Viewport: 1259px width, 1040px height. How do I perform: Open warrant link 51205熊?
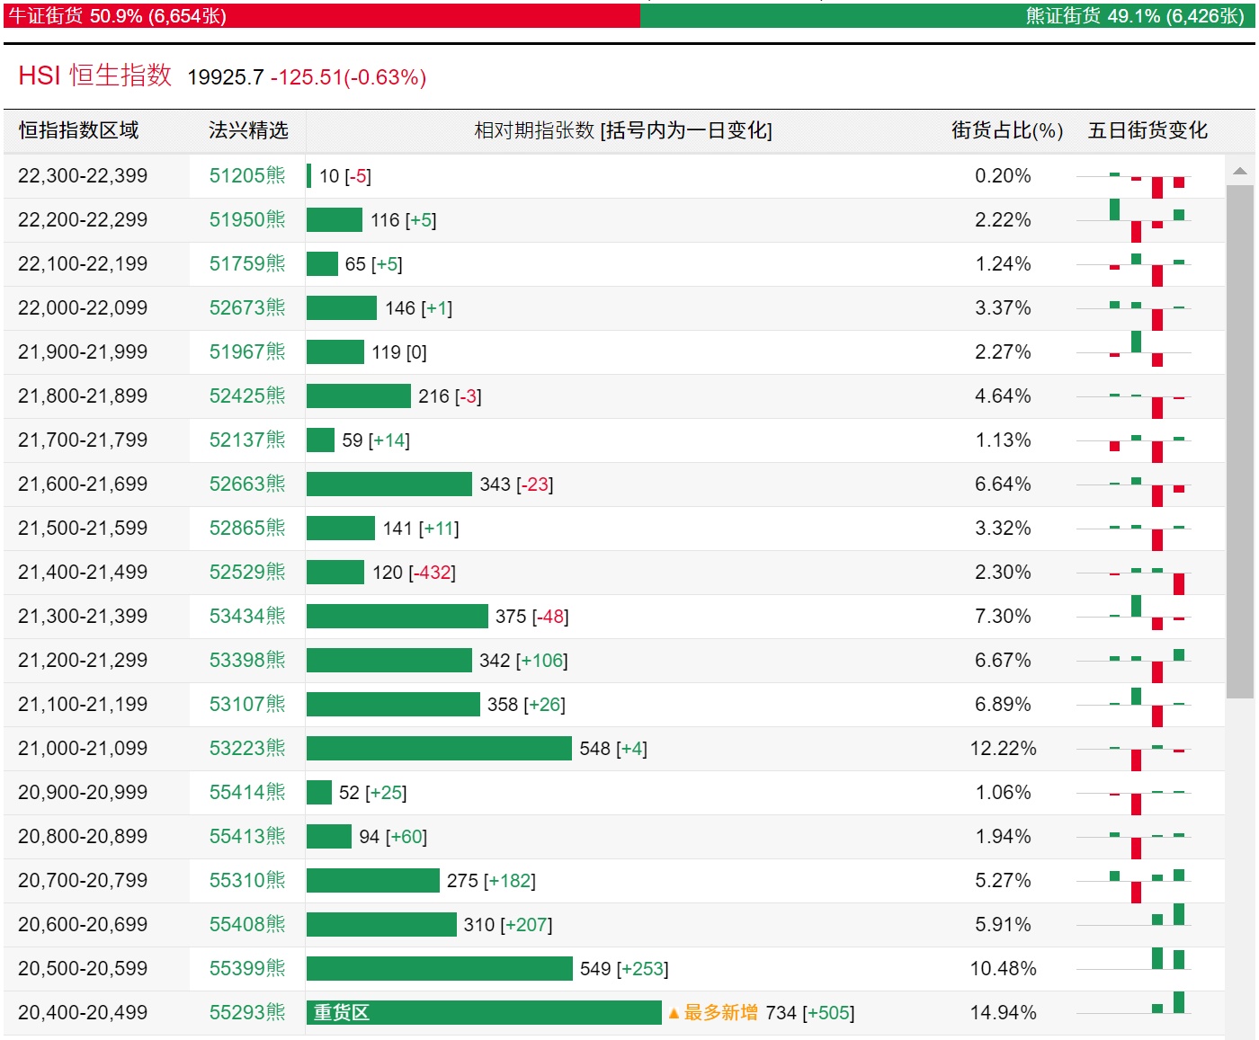click(247, 175)
